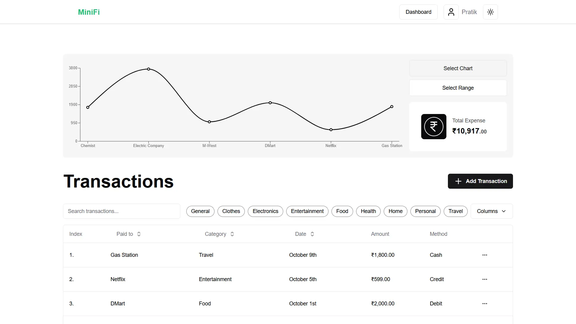Image resolution: width=576 pixels, height=324 pixels.
Task: Click the MiniFi logo link
Action: [x=89, y=12]
